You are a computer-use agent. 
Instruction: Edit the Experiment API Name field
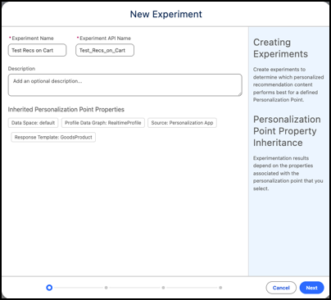tap(105, 50)
